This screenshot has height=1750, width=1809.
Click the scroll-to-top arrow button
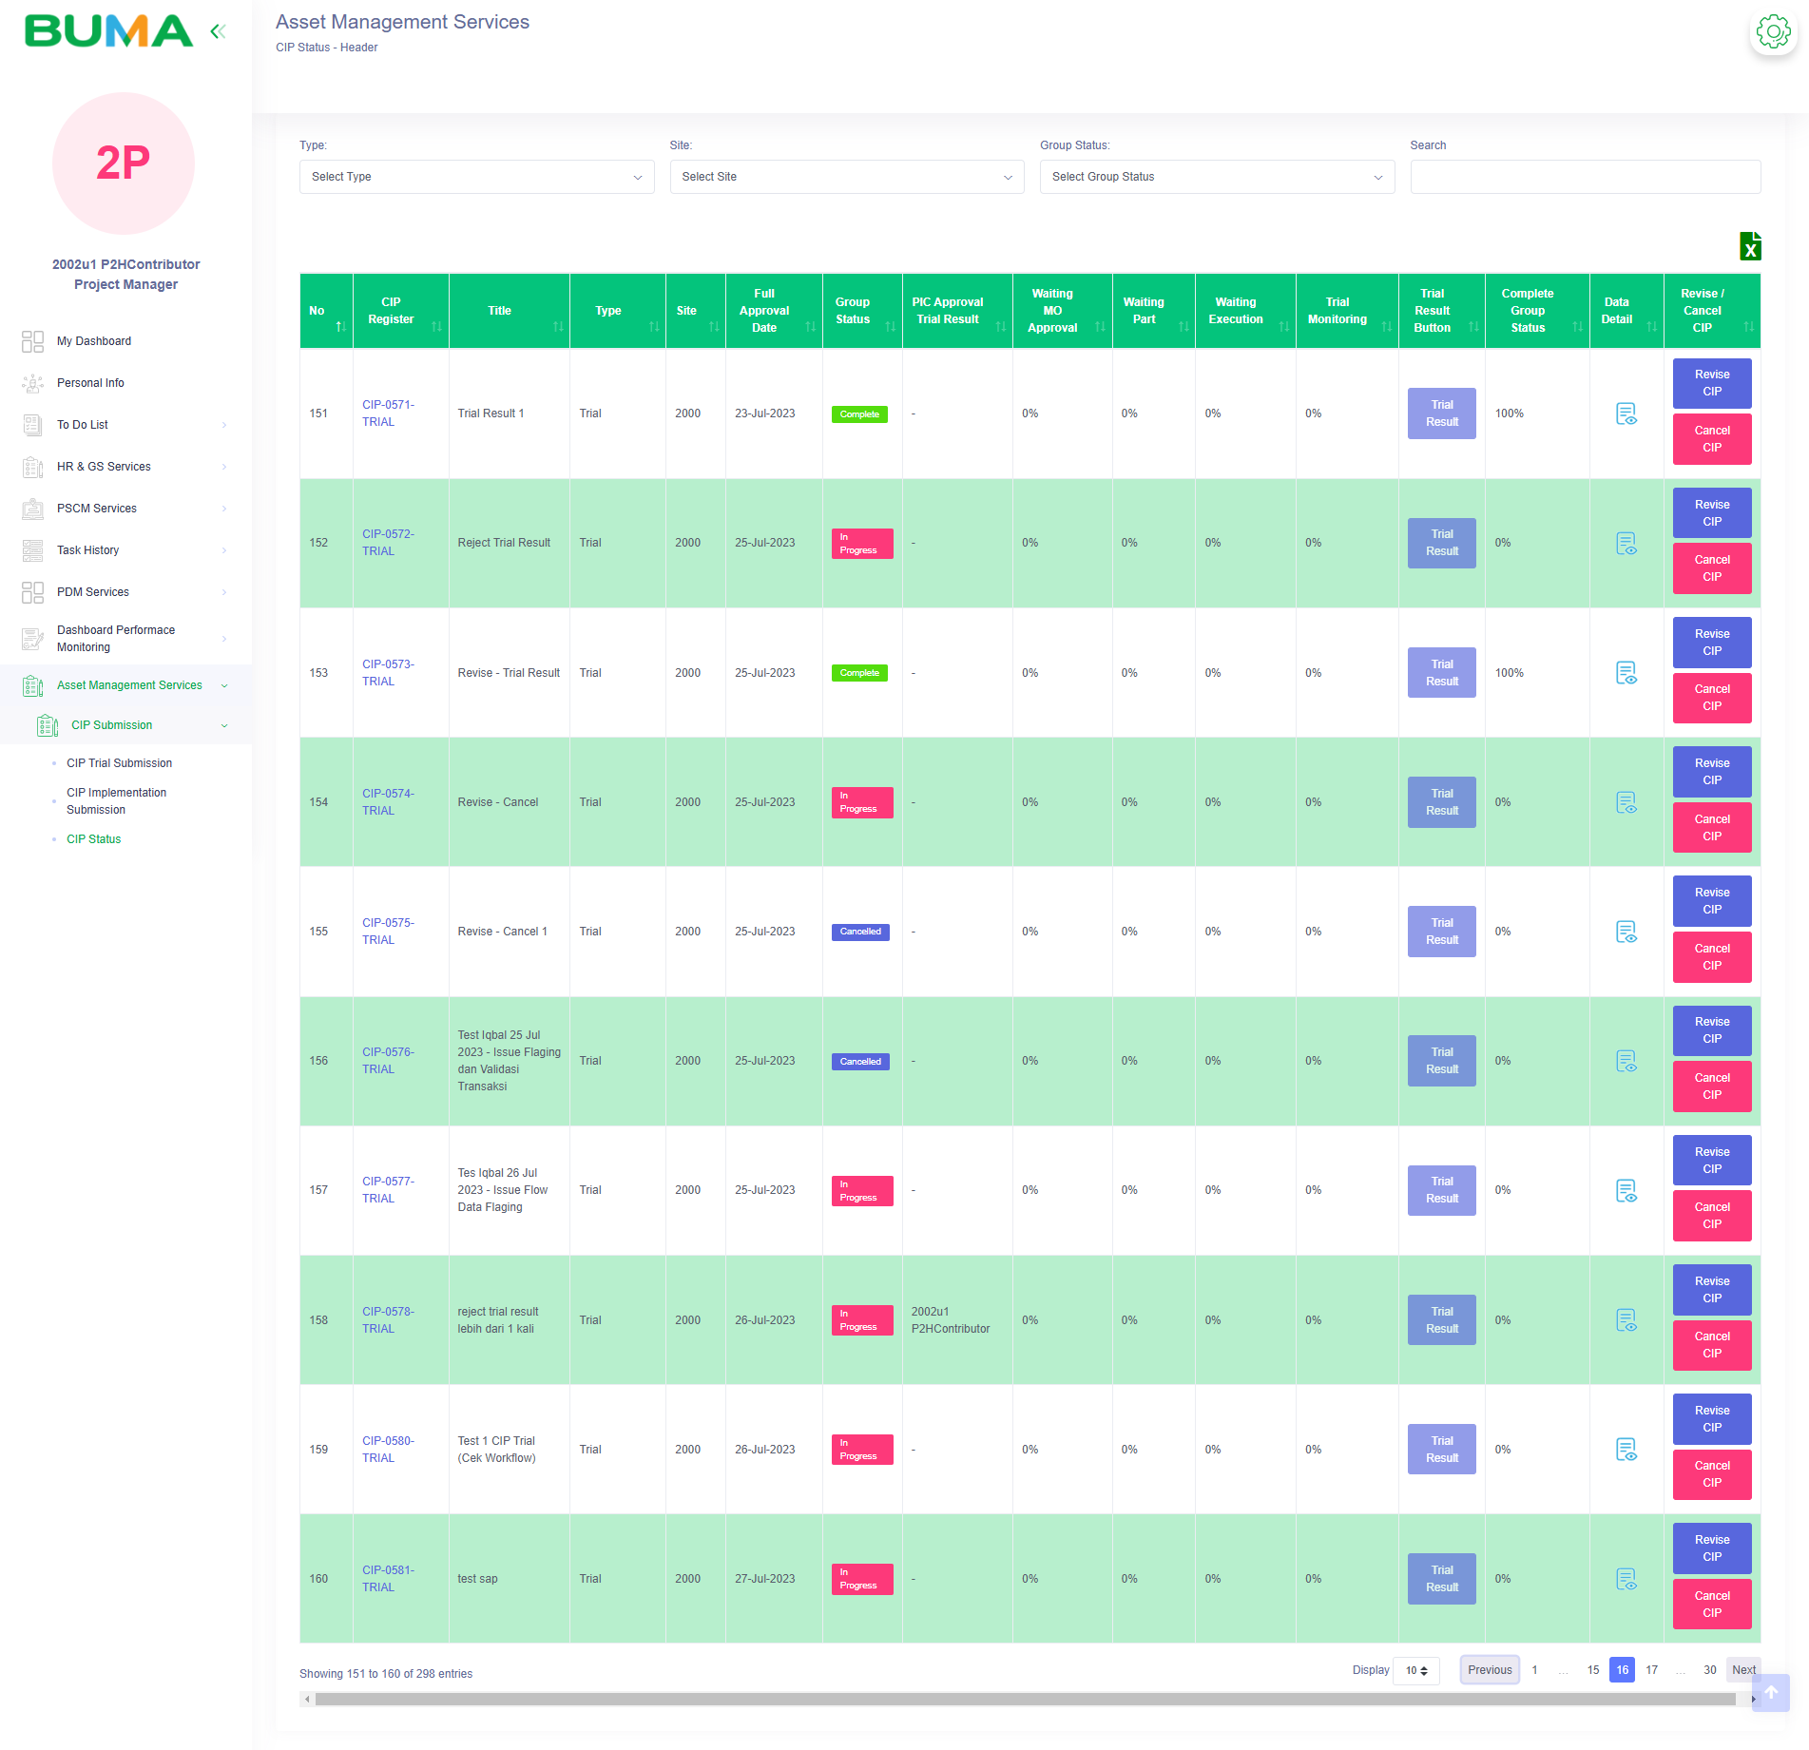1770,1693
